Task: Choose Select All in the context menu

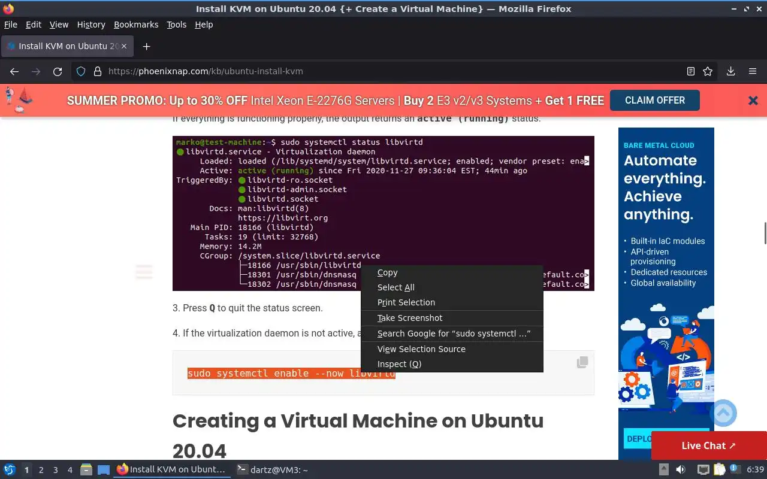Action: pos(452,287)
